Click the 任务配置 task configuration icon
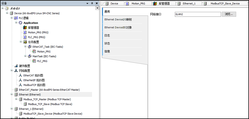Image resolution: width=249 pixels, height=119 pixels. click(x=25, y=42)
